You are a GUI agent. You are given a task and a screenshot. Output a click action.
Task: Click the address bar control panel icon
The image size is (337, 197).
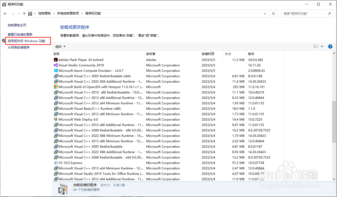coord(30,13)
